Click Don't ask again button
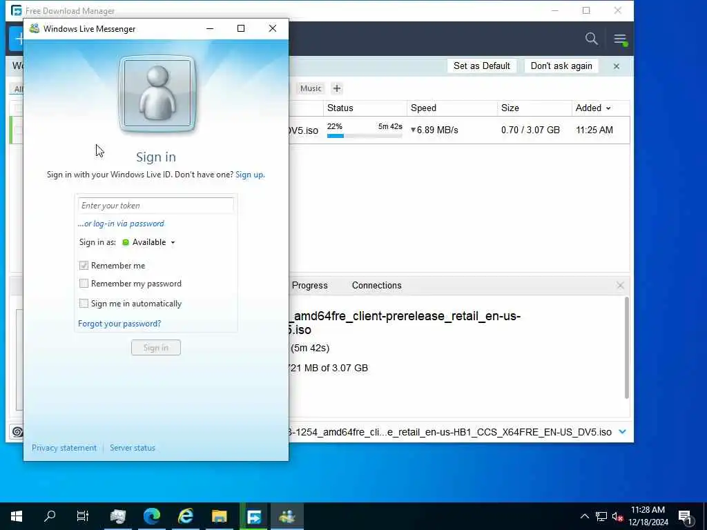Viewport: 707px width, 530px height. coord(561,66)
